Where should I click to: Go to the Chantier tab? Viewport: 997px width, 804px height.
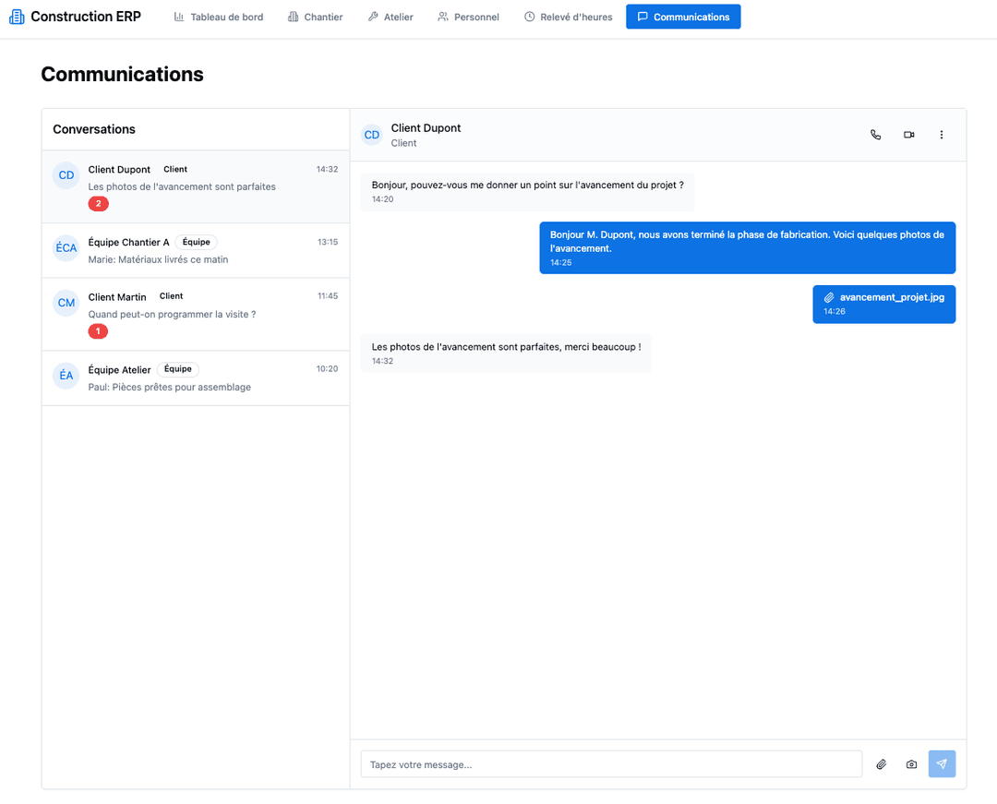tap(315, 17)
